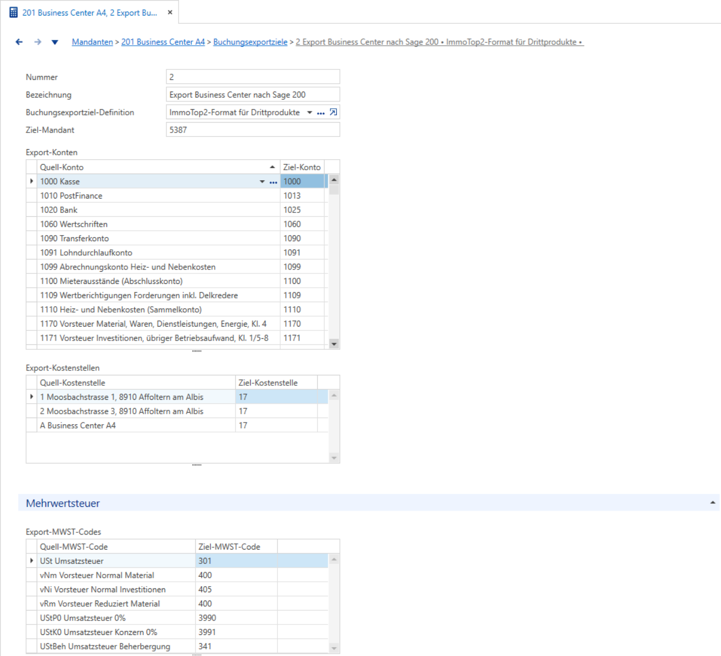
Task: Click the Ziel-MWST-Code cell 301
Action: pyautogui.click(x=236, y=561)
